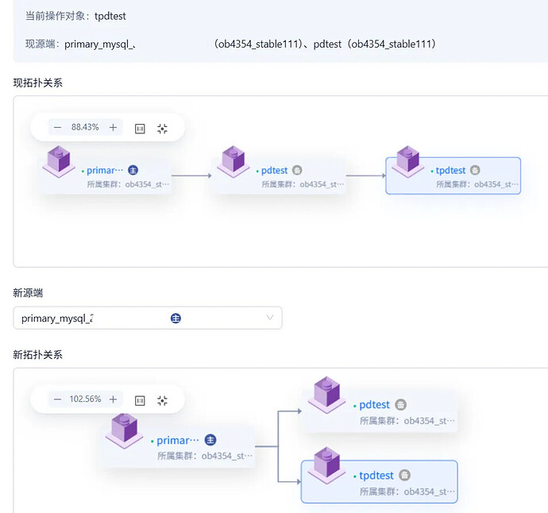
Task: Click the tpdtest tenant name in new topology
Action: pyautogui.click(x=376, y=475)
